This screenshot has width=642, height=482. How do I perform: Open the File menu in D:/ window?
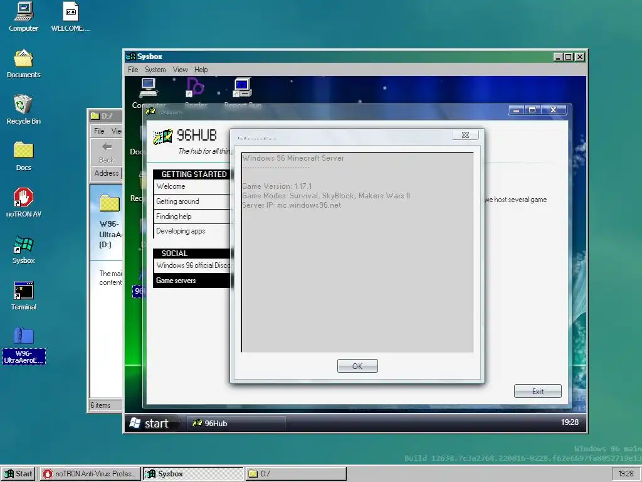[x=99, y=131]
